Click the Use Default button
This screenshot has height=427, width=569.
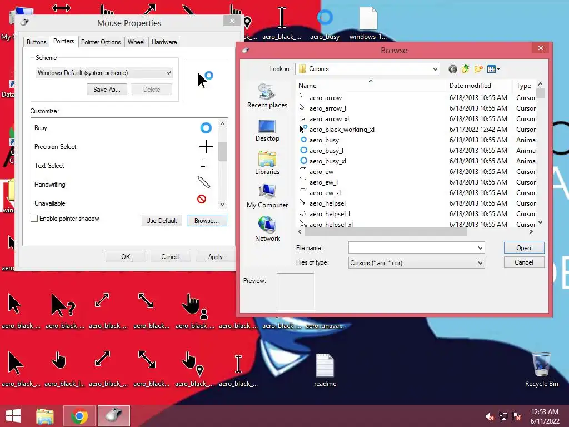point(162,220)
